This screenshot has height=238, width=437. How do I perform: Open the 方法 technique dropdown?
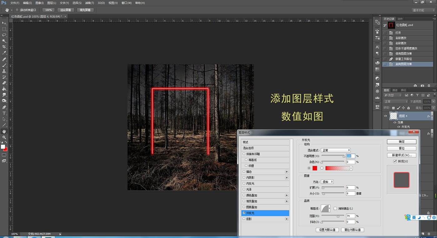(x=327, y=182)
